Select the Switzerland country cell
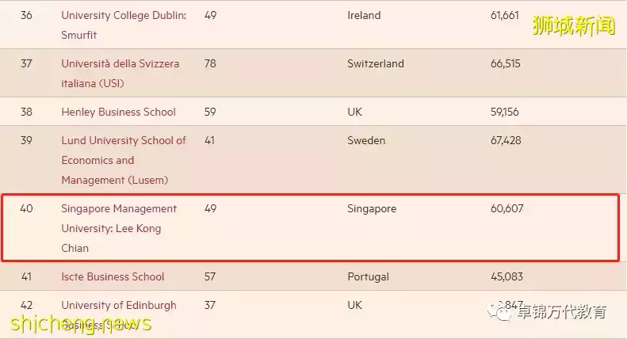627x339 pixels. pos(376,63)
